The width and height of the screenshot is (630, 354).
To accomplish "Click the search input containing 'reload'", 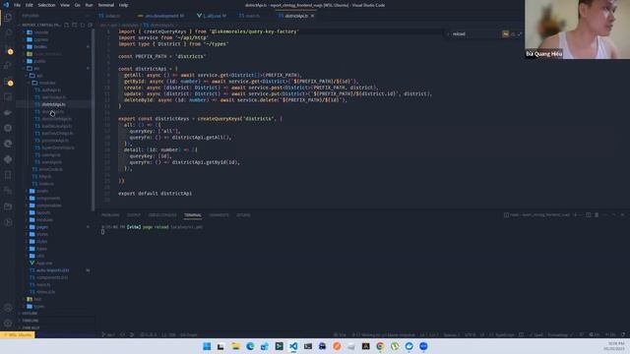I will pyautogui.click(x=476, y=34).
